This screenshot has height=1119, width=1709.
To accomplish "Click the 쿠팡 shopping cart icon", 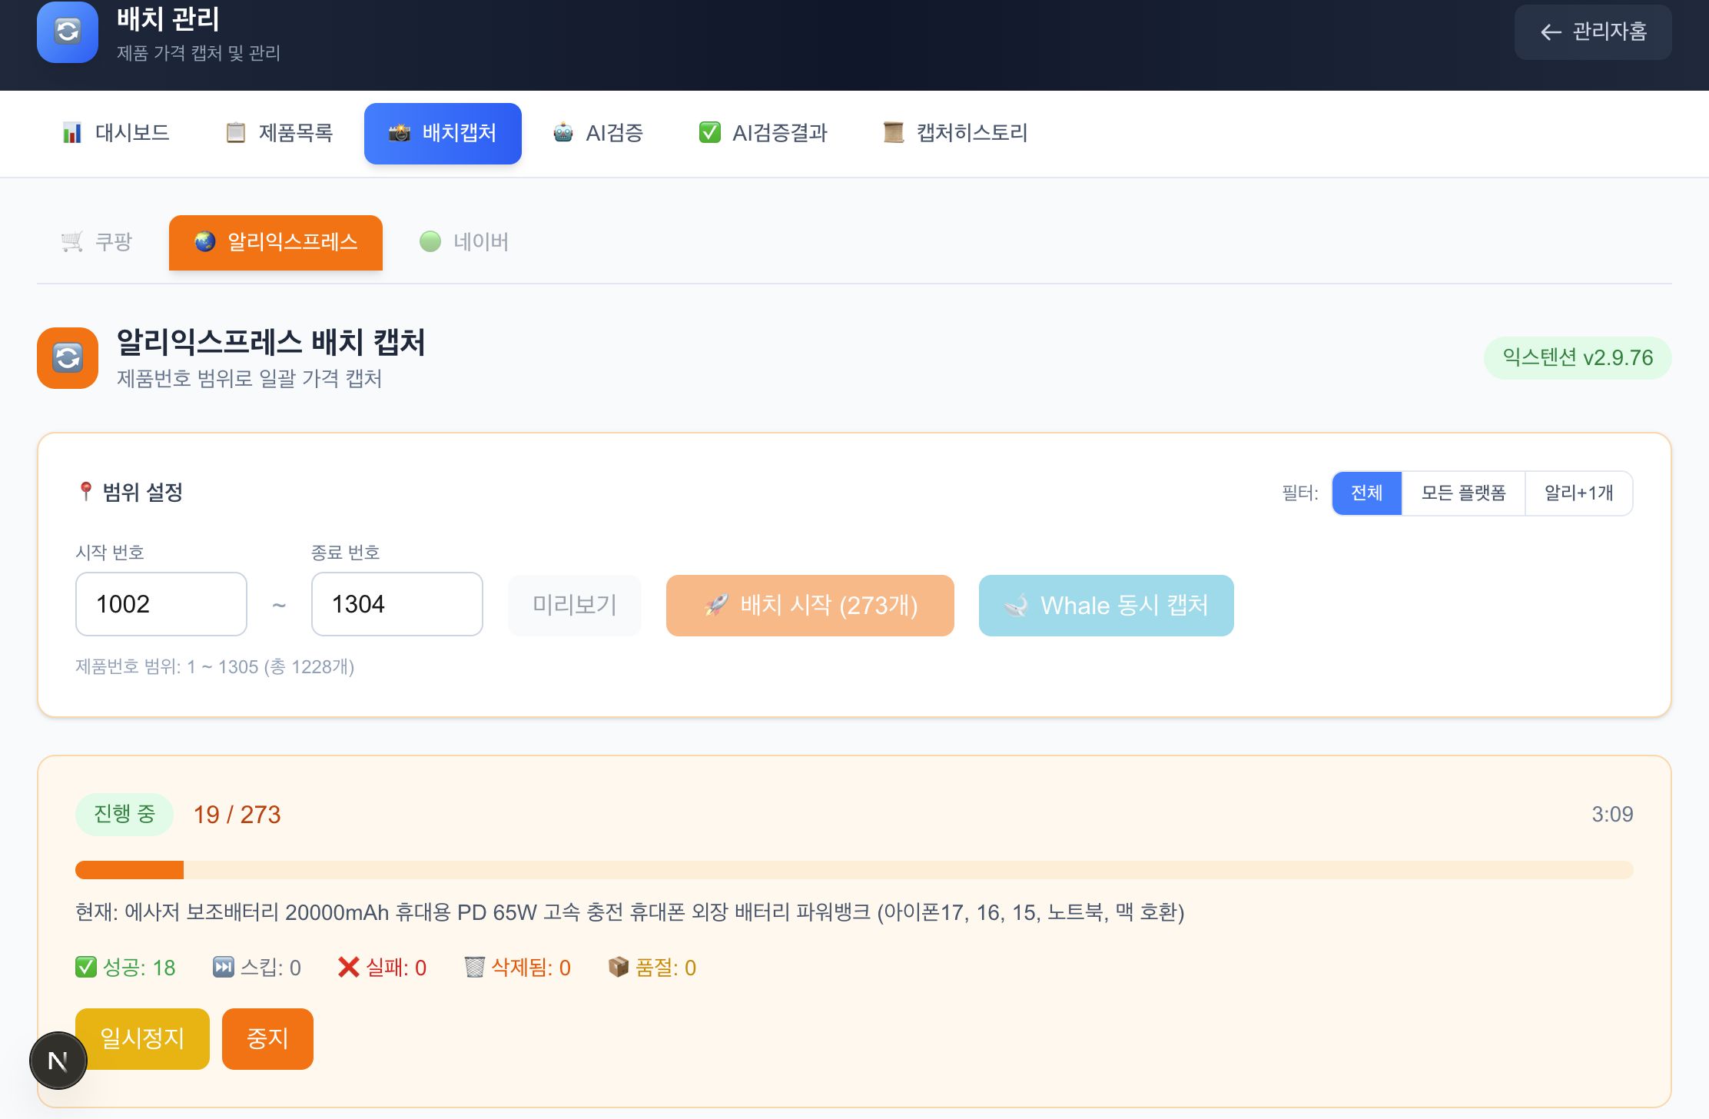I will coord(71,241).
